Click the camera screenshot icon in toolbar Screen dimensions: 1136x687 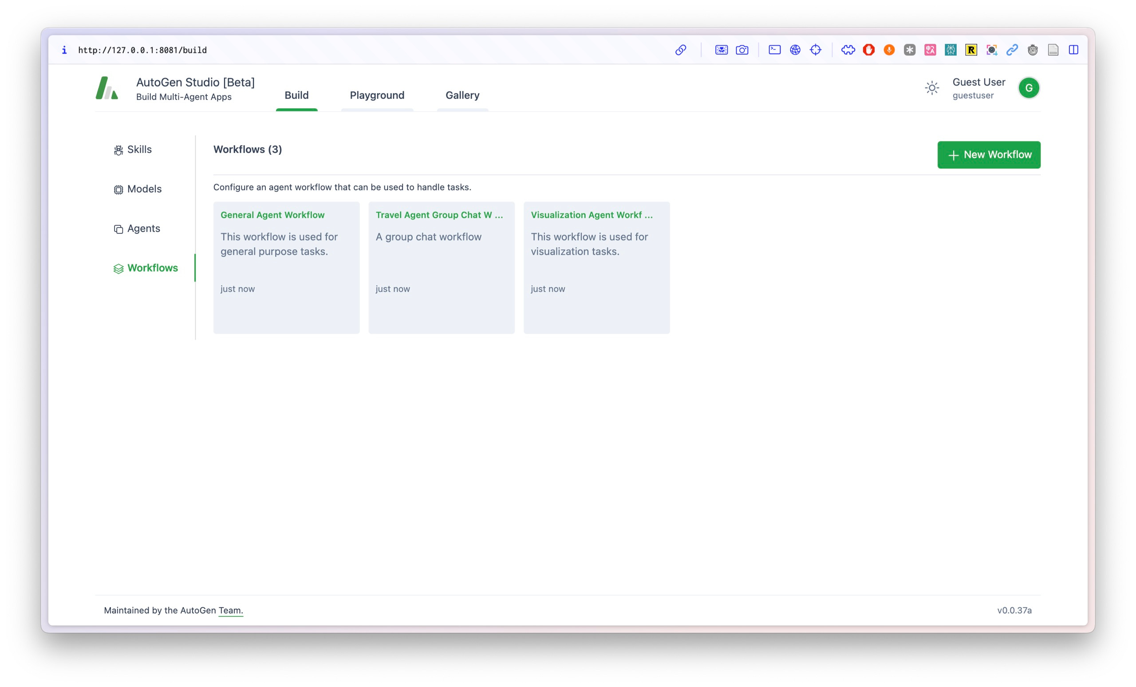coord(742,50)
